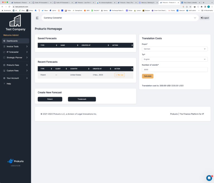Expand the Strategic Planner submenu
This screenshot has height=183, width=214.
(27, 57)
